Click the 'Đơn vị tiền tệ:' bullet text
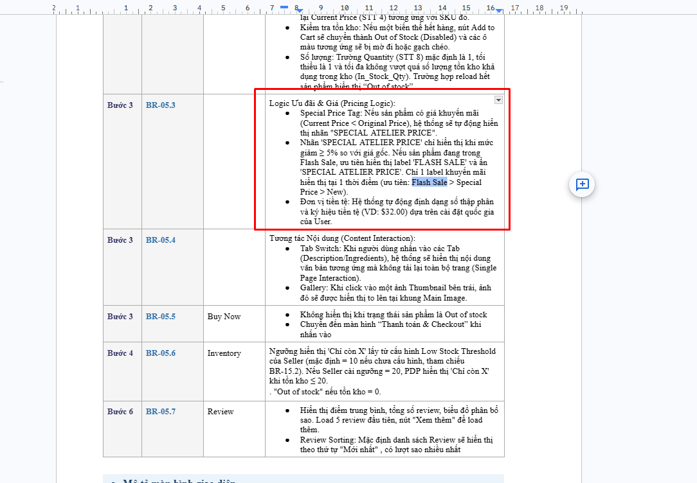 tap(325, 202)
